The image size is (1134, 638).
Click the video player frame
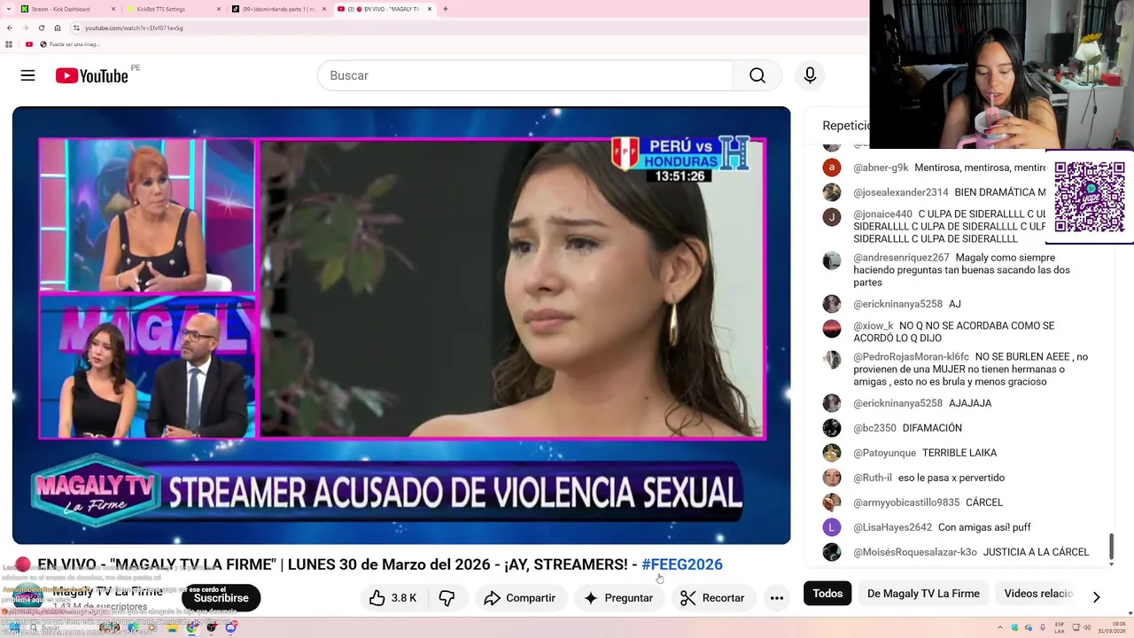point(401,325)
